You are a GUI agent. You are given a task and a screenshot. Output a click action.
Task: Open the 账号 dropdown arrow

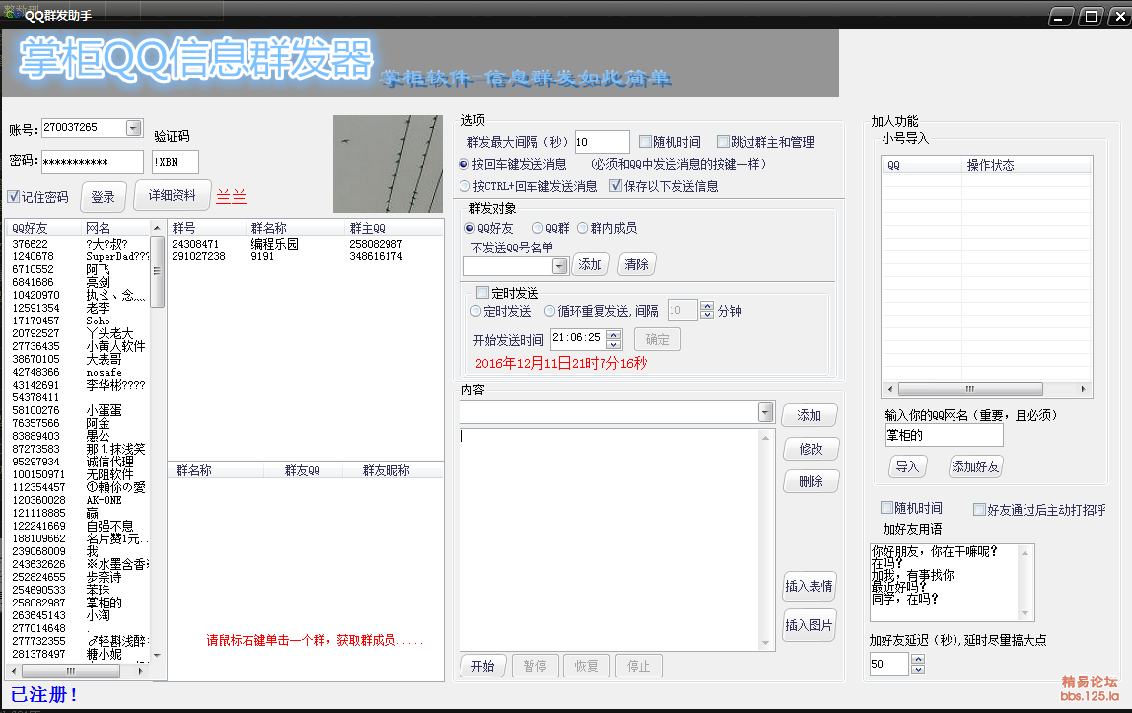(x=133, y=128)
